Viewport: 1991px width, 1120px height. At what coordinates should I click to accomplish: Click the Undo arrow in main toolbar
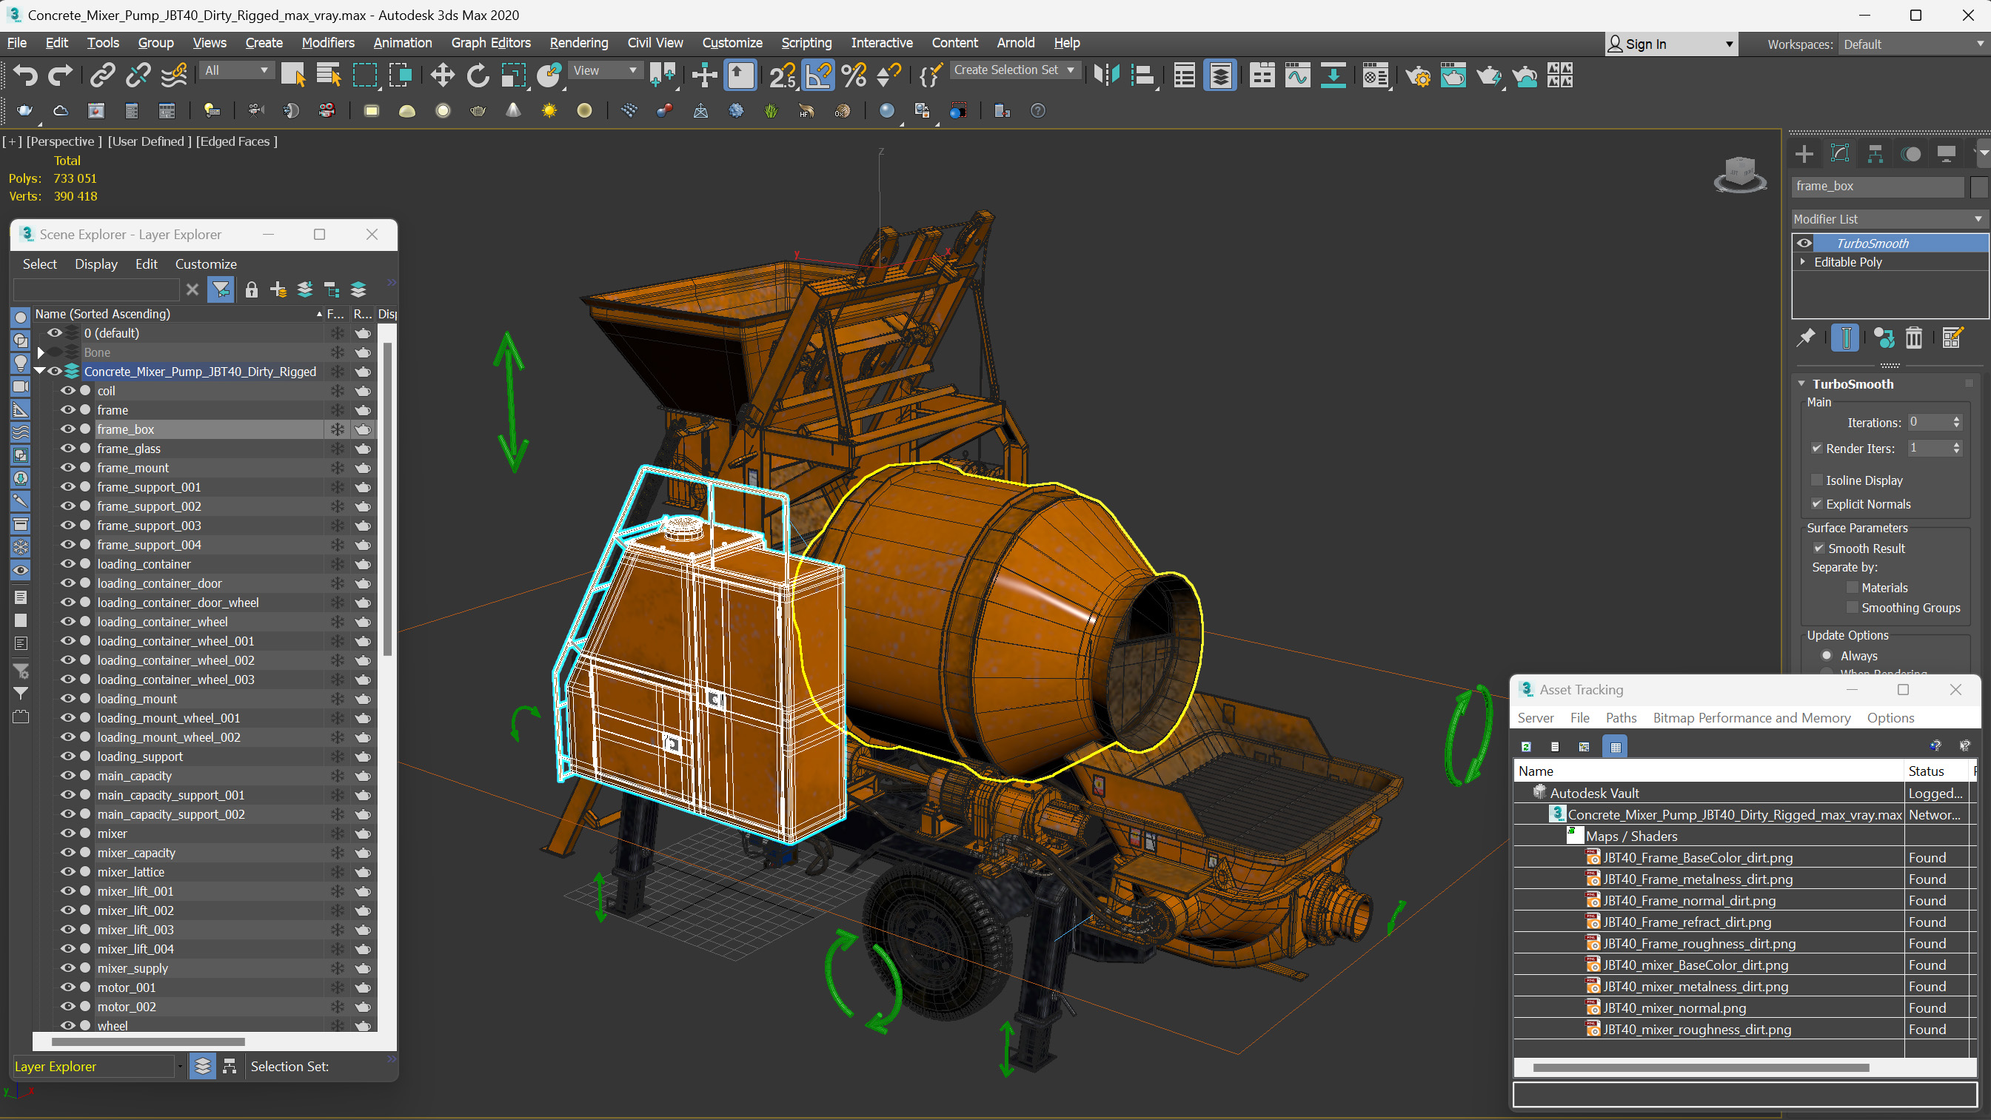coord(24,75)
